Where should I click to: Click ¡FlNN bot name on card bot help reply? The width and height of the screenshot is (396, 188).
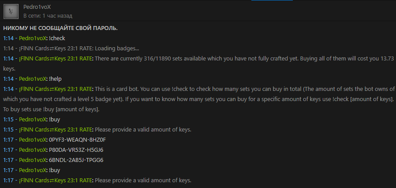pos(56,89)
